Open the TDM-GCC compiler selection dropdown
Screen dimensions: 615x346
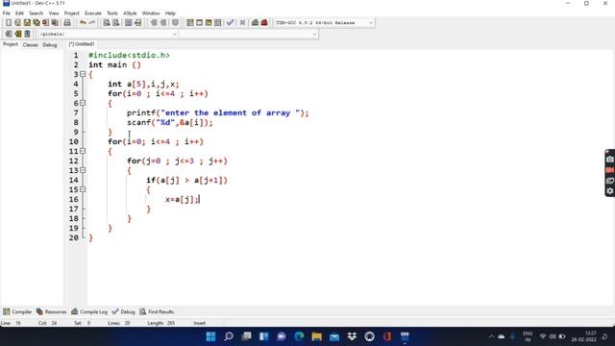point(324,23)
